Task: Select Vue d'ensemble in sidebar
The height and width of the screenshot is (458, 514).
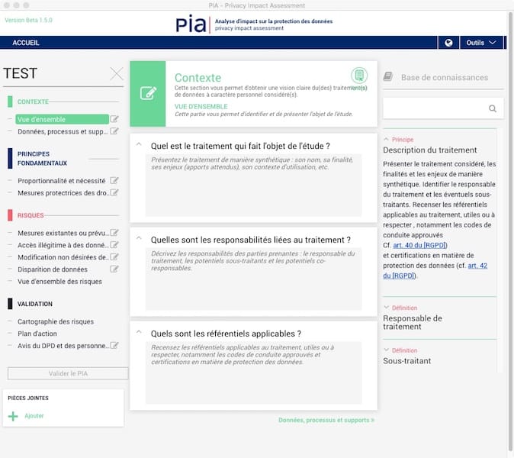Action: point(62,119)
